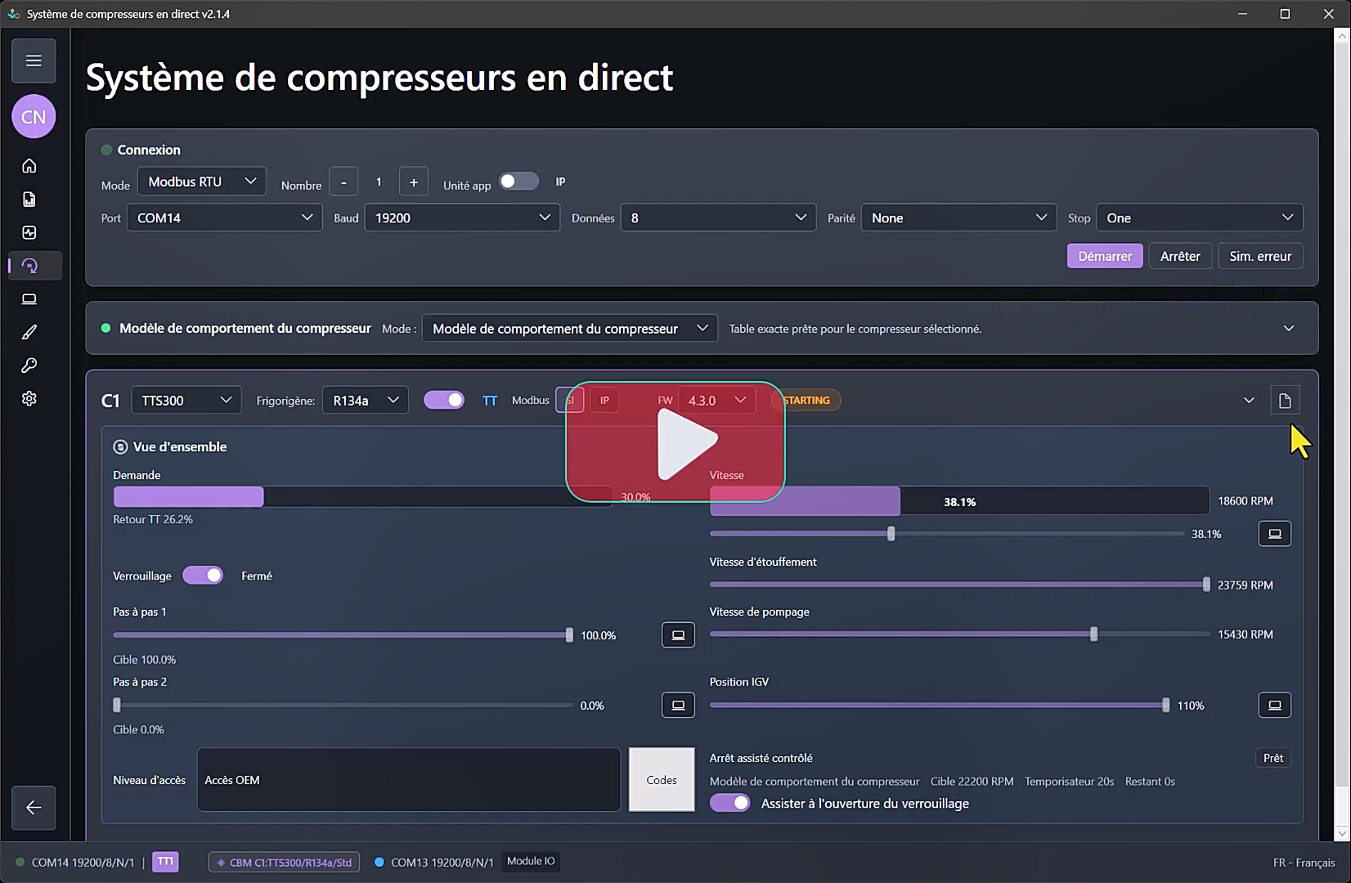The height and width of the screenshot is (883, 1351).
Task: Open the TTS300 compressor model dropdown
Action: coord(186,400)
